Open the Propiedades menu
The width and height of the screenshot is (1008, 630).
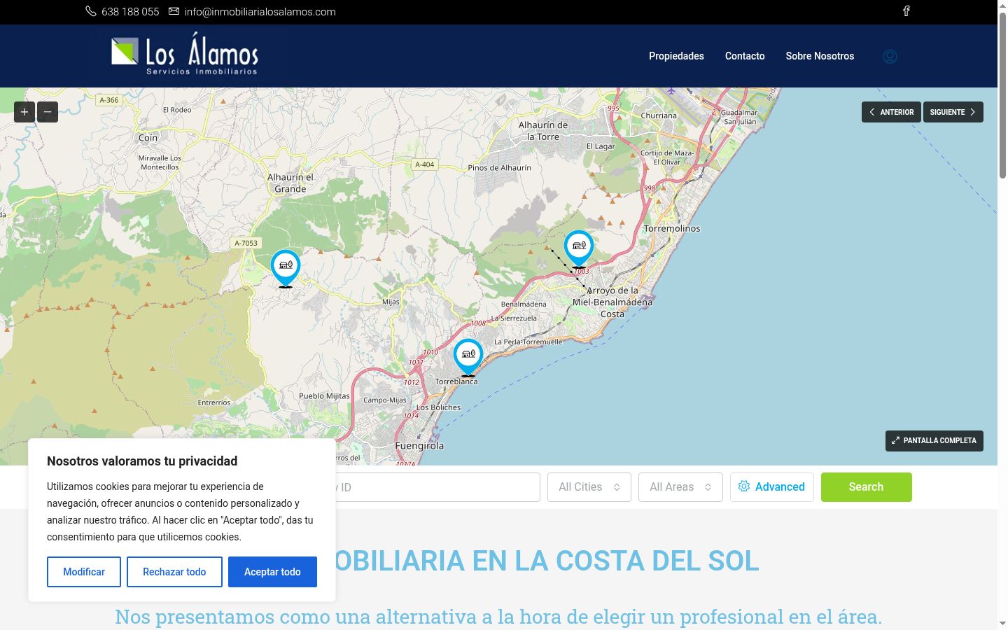(x=676, y=56)
